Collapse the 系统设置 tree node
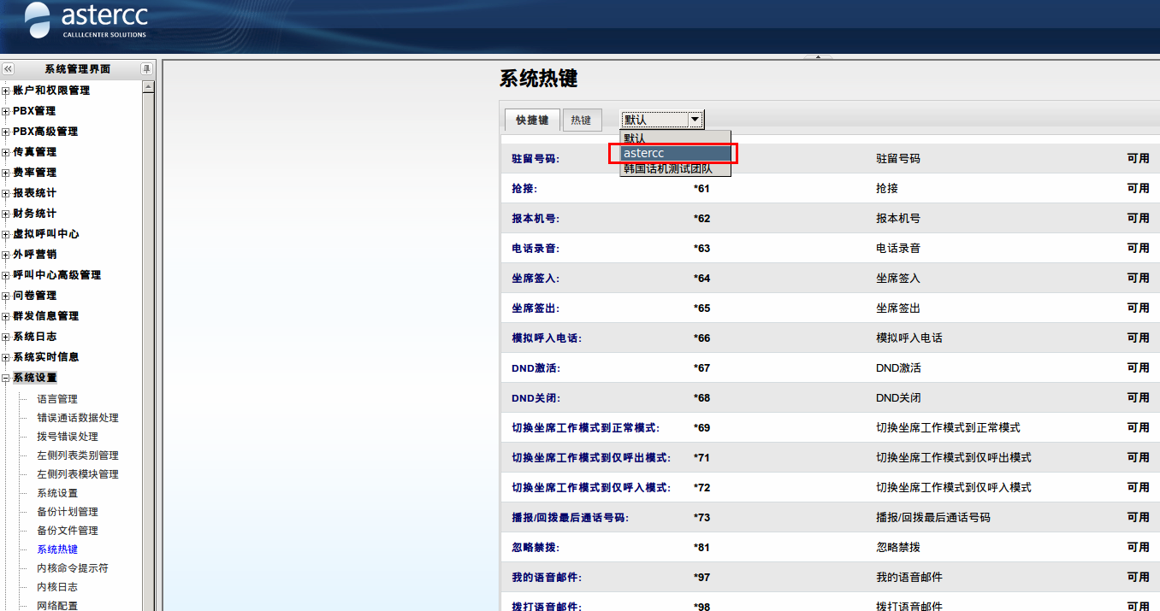This screenshot has height=611, width=1160. point(6,378)
